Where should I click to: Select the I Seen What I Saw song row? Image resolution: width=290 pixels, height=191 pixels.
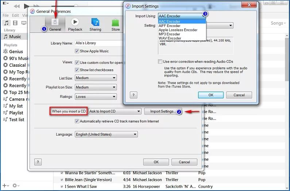coord(170,187)
